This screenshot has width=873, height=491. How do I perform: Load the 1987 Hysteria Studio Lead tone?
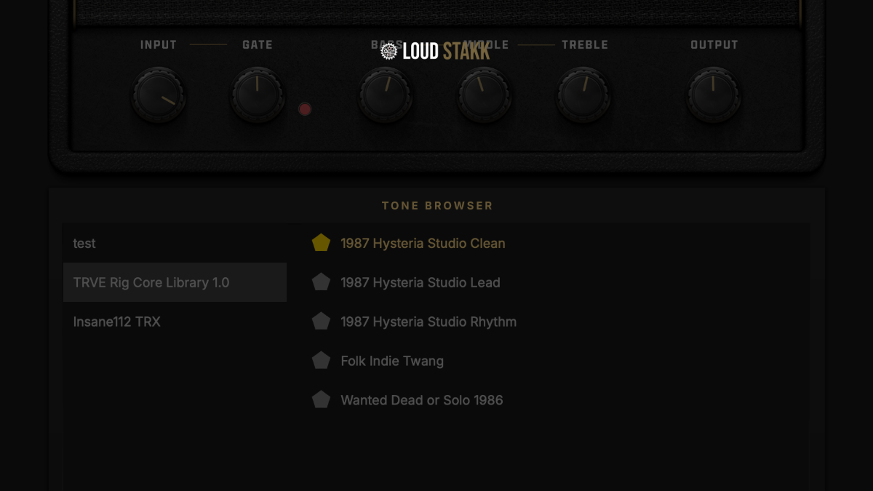click(420, 283)
